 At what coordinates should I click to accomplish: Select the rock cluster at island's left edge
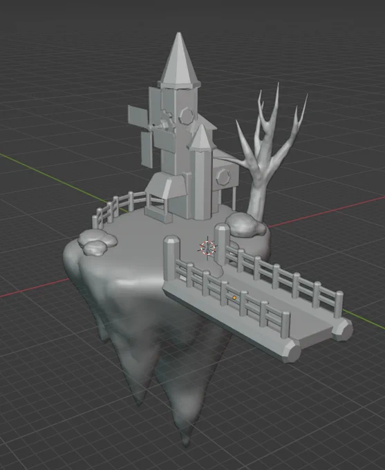(97, 242)
